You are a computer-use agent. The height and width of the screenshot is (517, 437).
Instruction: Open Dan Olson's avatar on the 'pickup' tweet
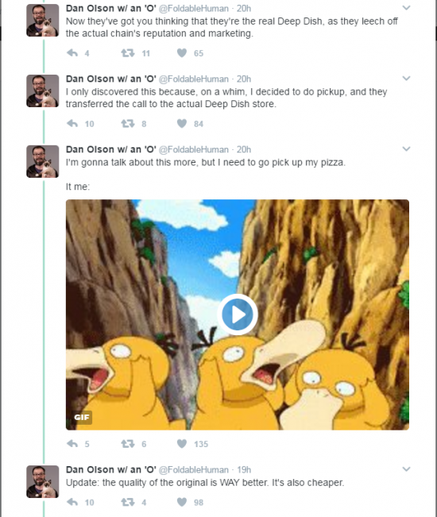(43, 91)
